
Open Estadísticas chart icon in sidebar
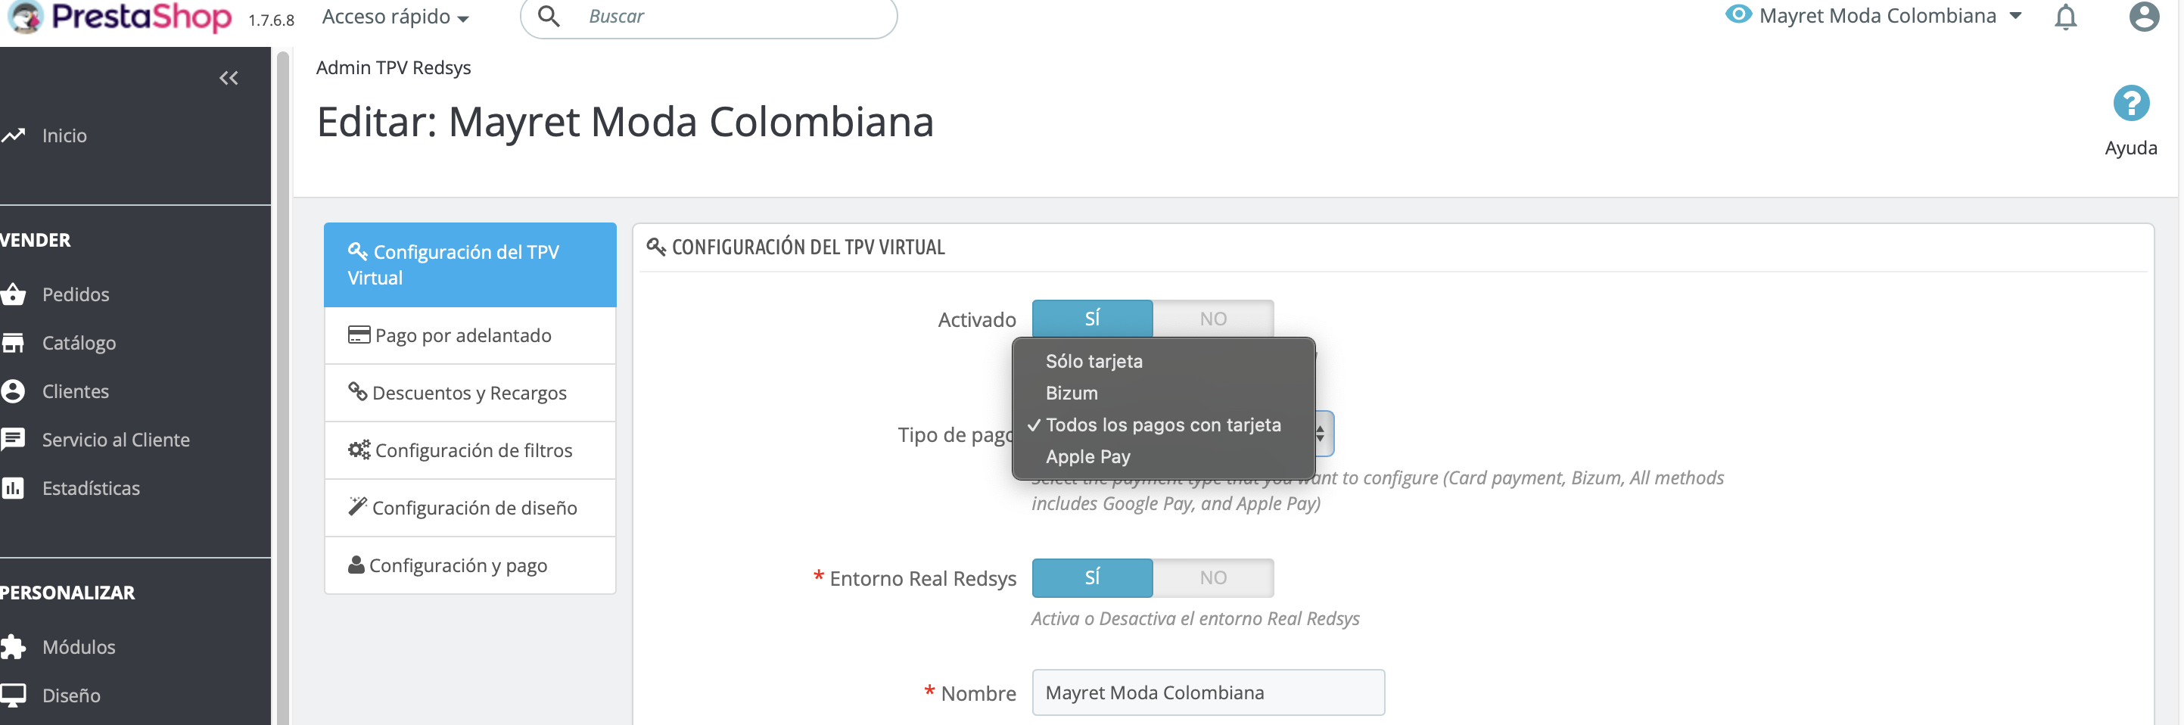[x=13, y=488]
